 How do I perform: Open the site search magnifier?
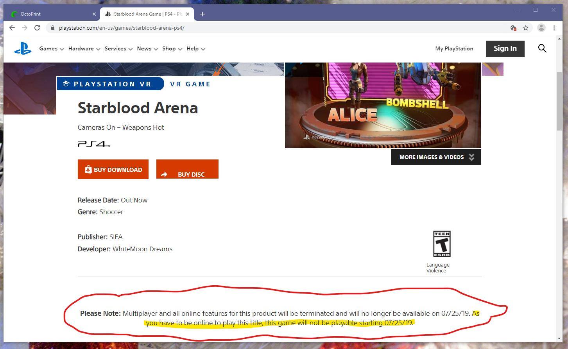[542, 48]
